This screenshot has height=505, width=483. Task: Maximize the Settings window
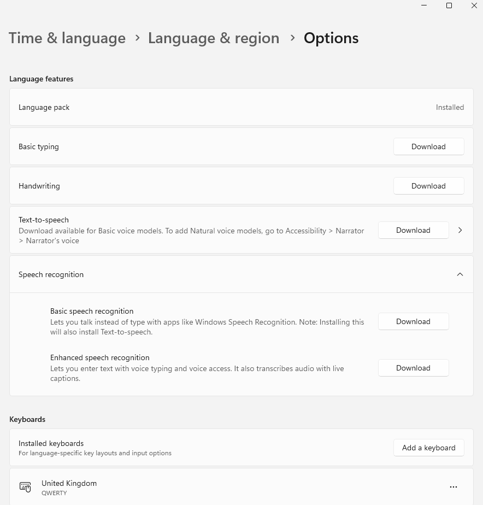(x=449, y=5)
